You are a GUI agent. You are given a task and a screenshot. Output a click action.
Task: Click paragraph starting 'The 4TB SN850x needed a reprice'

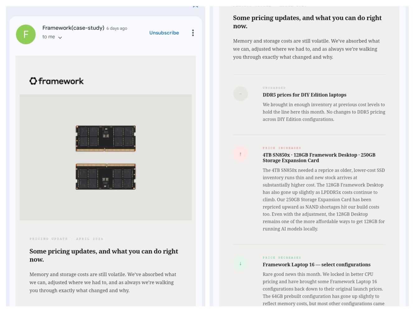click(324, 199)
